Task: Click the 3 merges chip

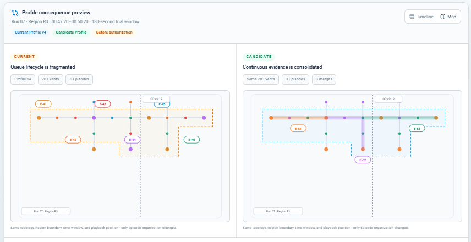Action: [324, 79]
